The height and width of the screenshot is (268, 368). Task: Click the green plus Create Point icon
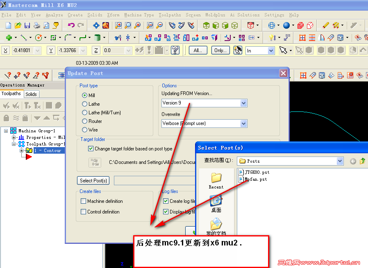pos(9,38)
